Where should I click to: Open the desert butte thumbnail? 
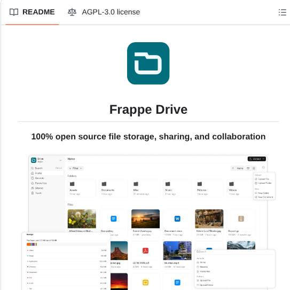(x=119, y=250)
